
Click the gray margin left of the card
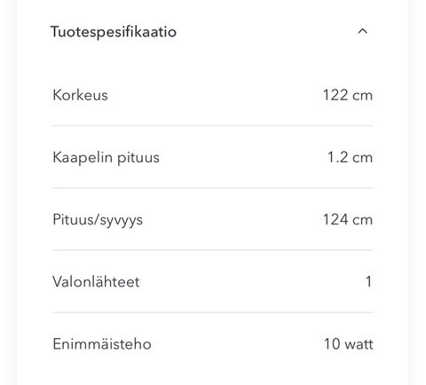[x=8, y=192]
